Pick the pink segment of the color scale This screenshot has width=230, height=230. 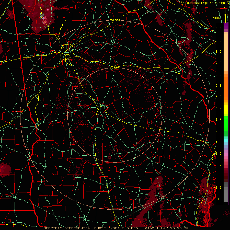[226, 155]
